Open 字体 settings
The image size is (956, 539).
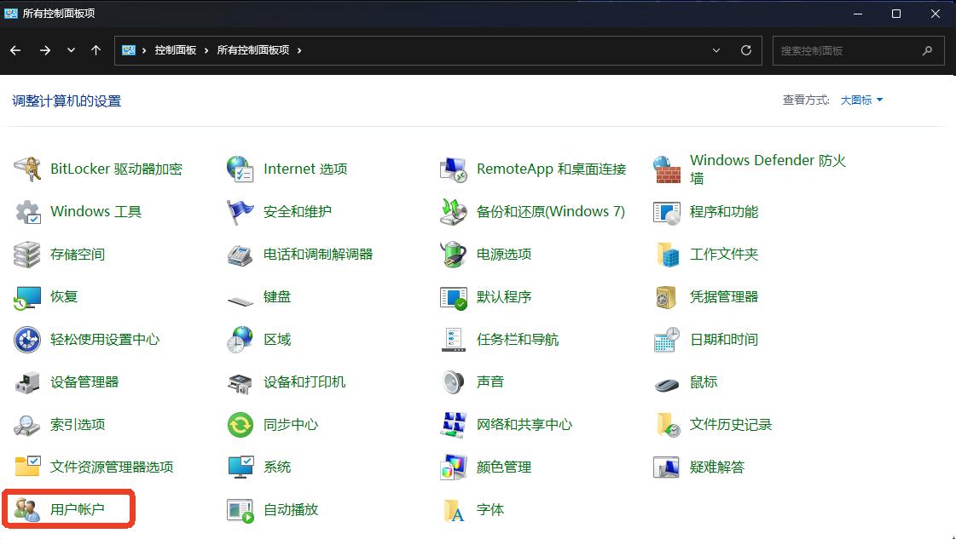click(490, 508)
